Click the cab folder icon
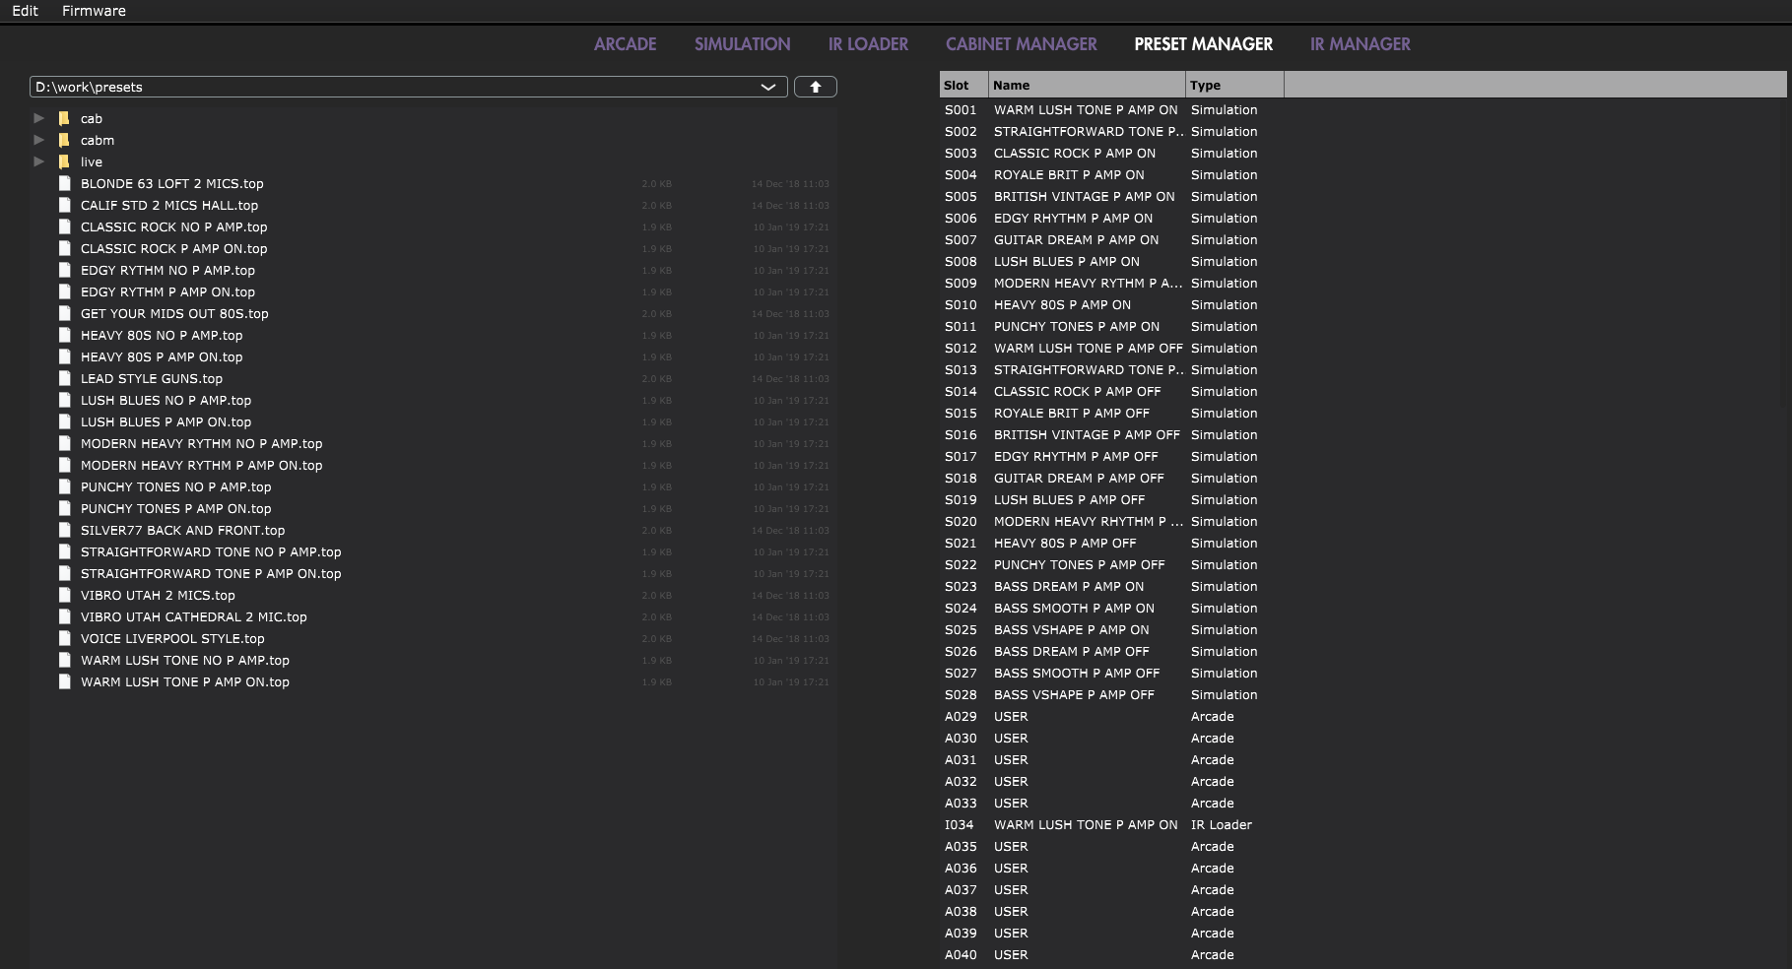This screenshot has height=969, width=1792. [64, 118]
